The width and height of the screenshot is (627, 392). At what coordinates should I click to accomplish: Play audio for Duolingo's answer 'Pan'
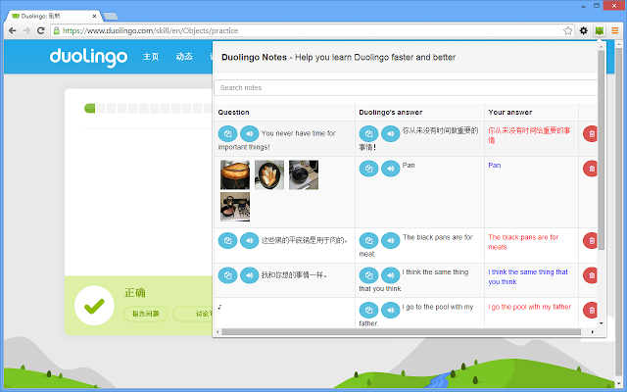pos(390,168)
